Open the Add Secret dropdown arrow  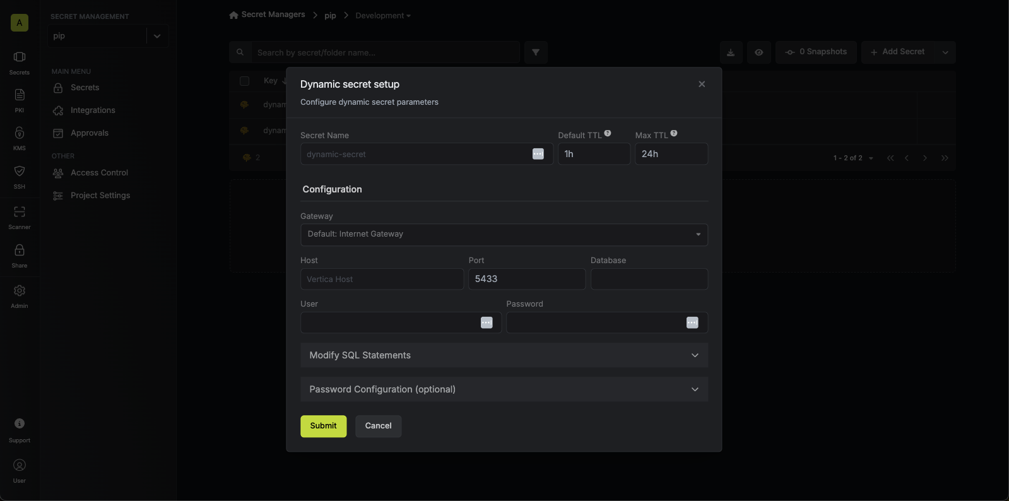(x=945, y=52)
